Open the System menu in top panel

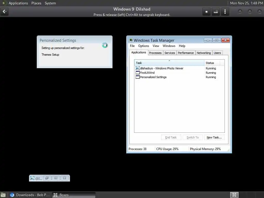pyautogui.click(x=50, y=3)
